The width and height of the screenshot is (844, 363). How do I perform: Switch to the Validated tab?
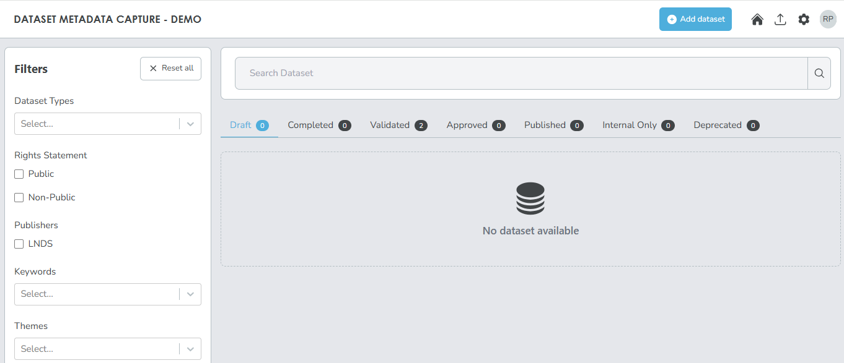pos(398,125)
